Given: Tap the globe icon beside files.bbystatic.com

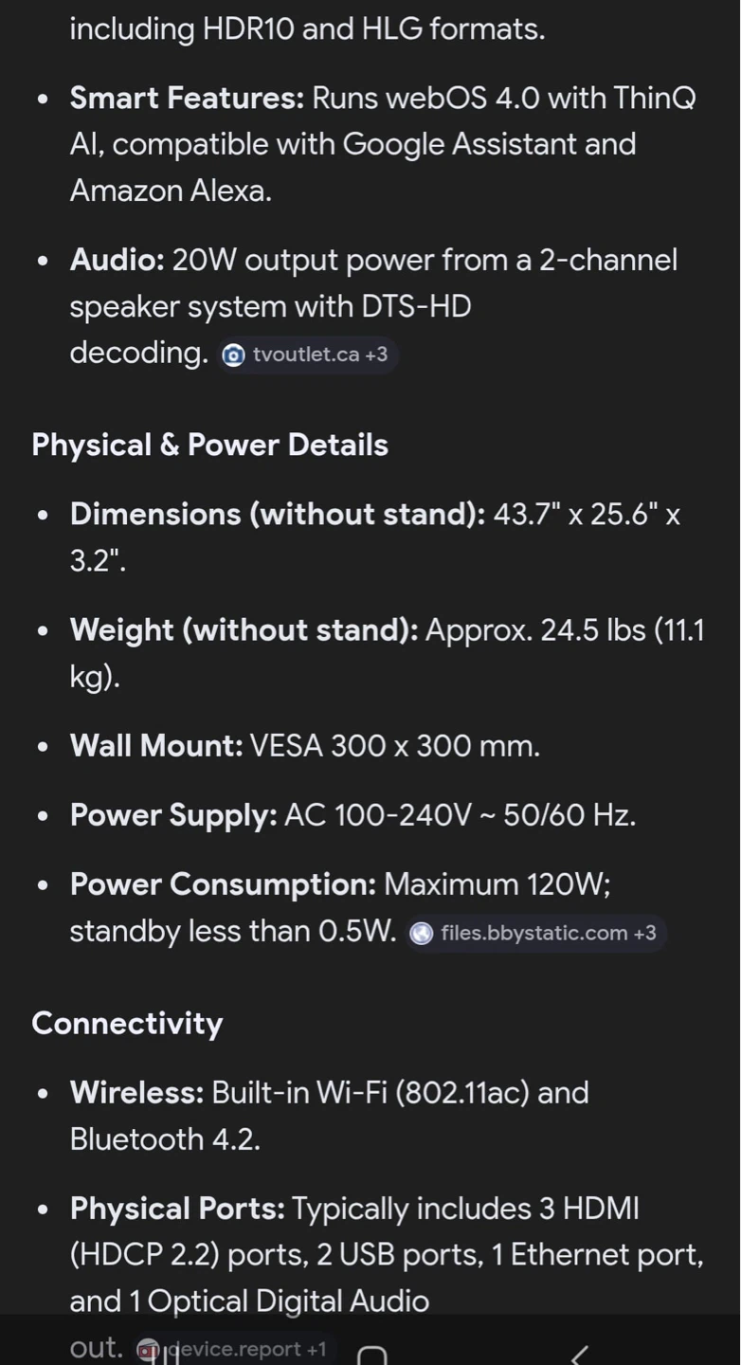Looking at the screenshot, I should click(x=421, y=934).
